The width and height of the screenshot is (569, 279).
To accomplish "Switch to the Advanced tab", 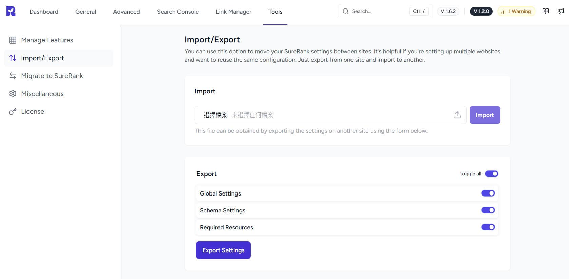I will coord(127,12).
